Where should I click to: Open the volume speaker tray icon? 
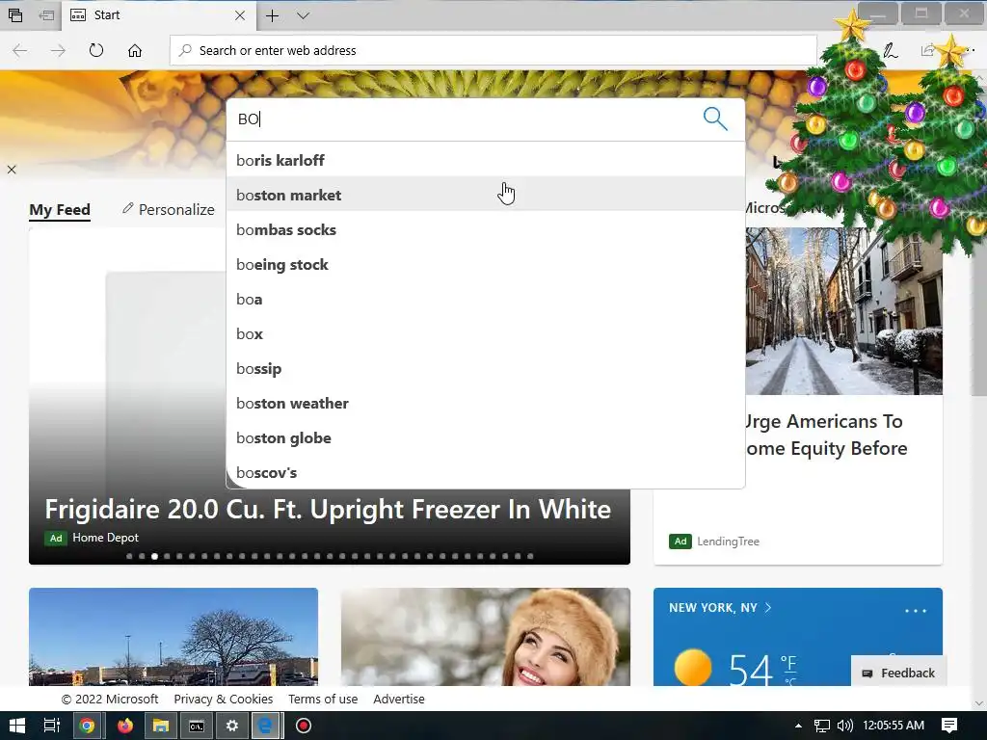tap(844, 726)
